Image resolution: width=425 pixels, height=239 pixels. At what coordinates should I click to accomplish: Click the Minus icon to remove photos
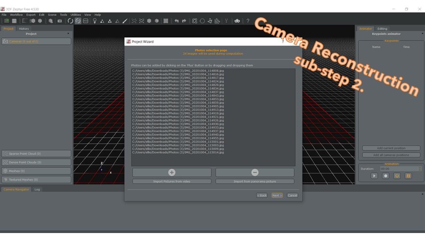(x=255, y=172)
